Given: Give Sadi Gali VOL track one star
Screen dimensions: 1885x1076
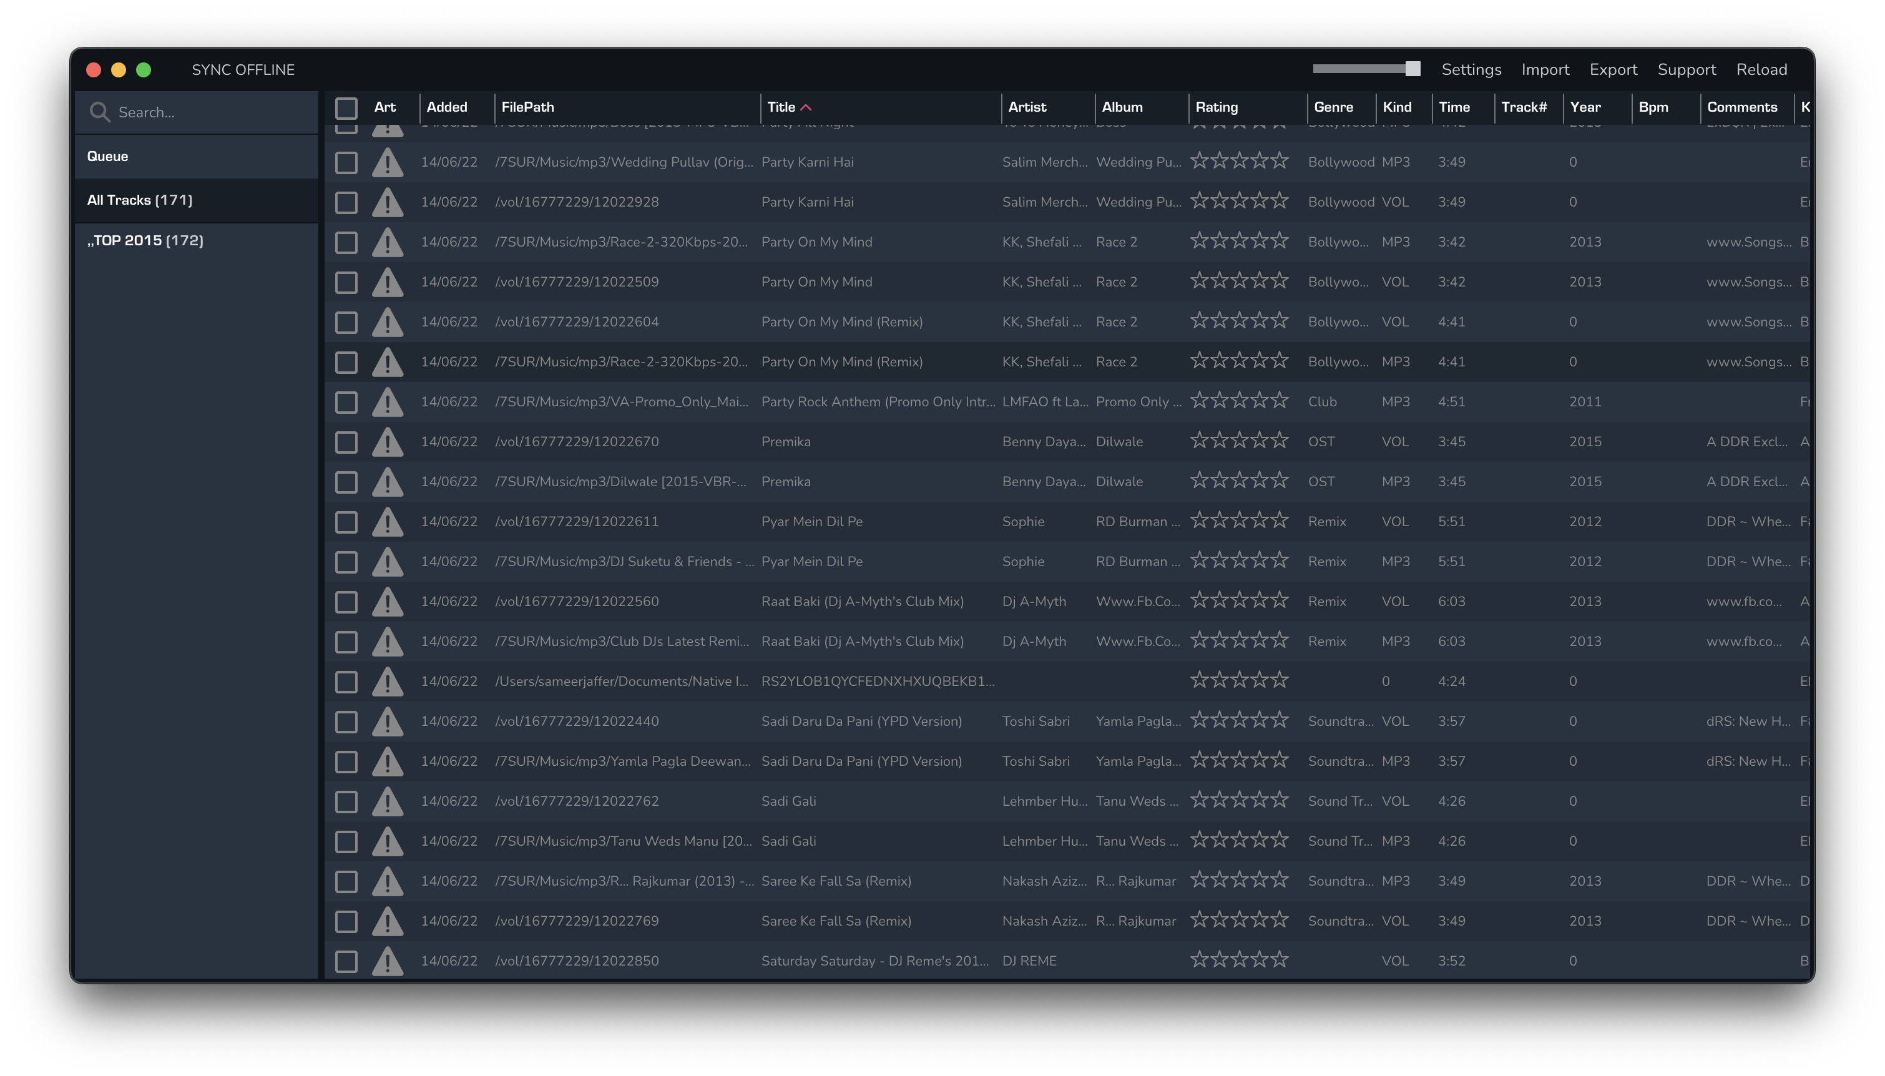Looking at the screenshot, I should pos(1199,800).
